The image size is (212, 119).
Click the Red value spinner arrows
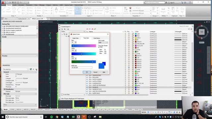[x=76, y=42]
